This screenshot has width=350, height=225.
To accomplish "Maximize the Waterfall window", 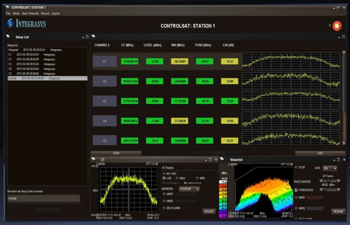I will [x=338, y=160].
